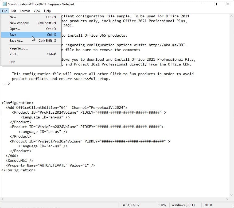Click on ProjectPro2024Volume product ID

point(59,141)
